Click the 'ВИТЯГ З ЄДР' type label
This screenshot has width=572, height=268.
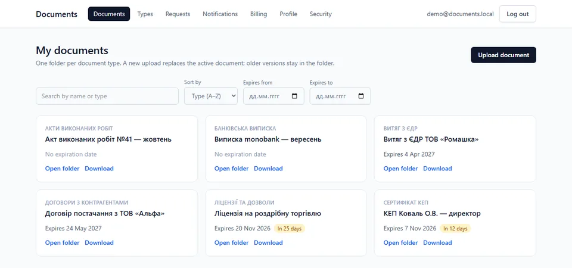(400, 129)
